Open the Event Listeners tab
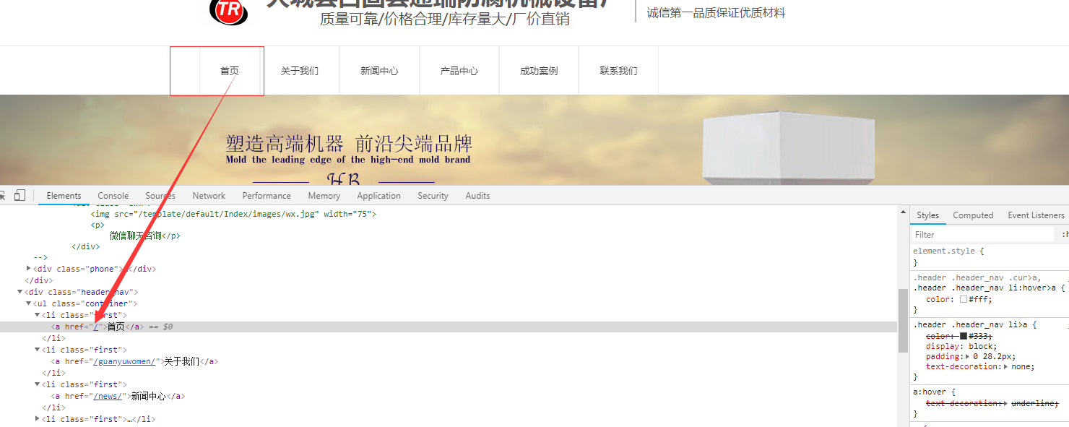 (x=1036, y=215)
